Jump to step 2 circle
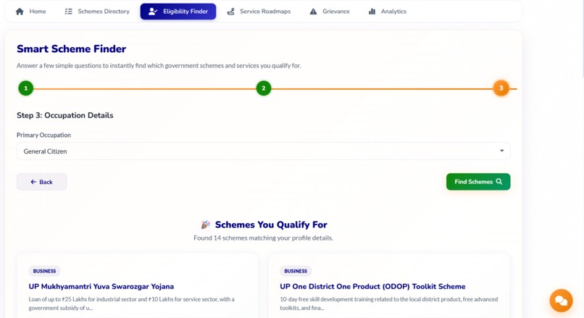 (263, 88)
